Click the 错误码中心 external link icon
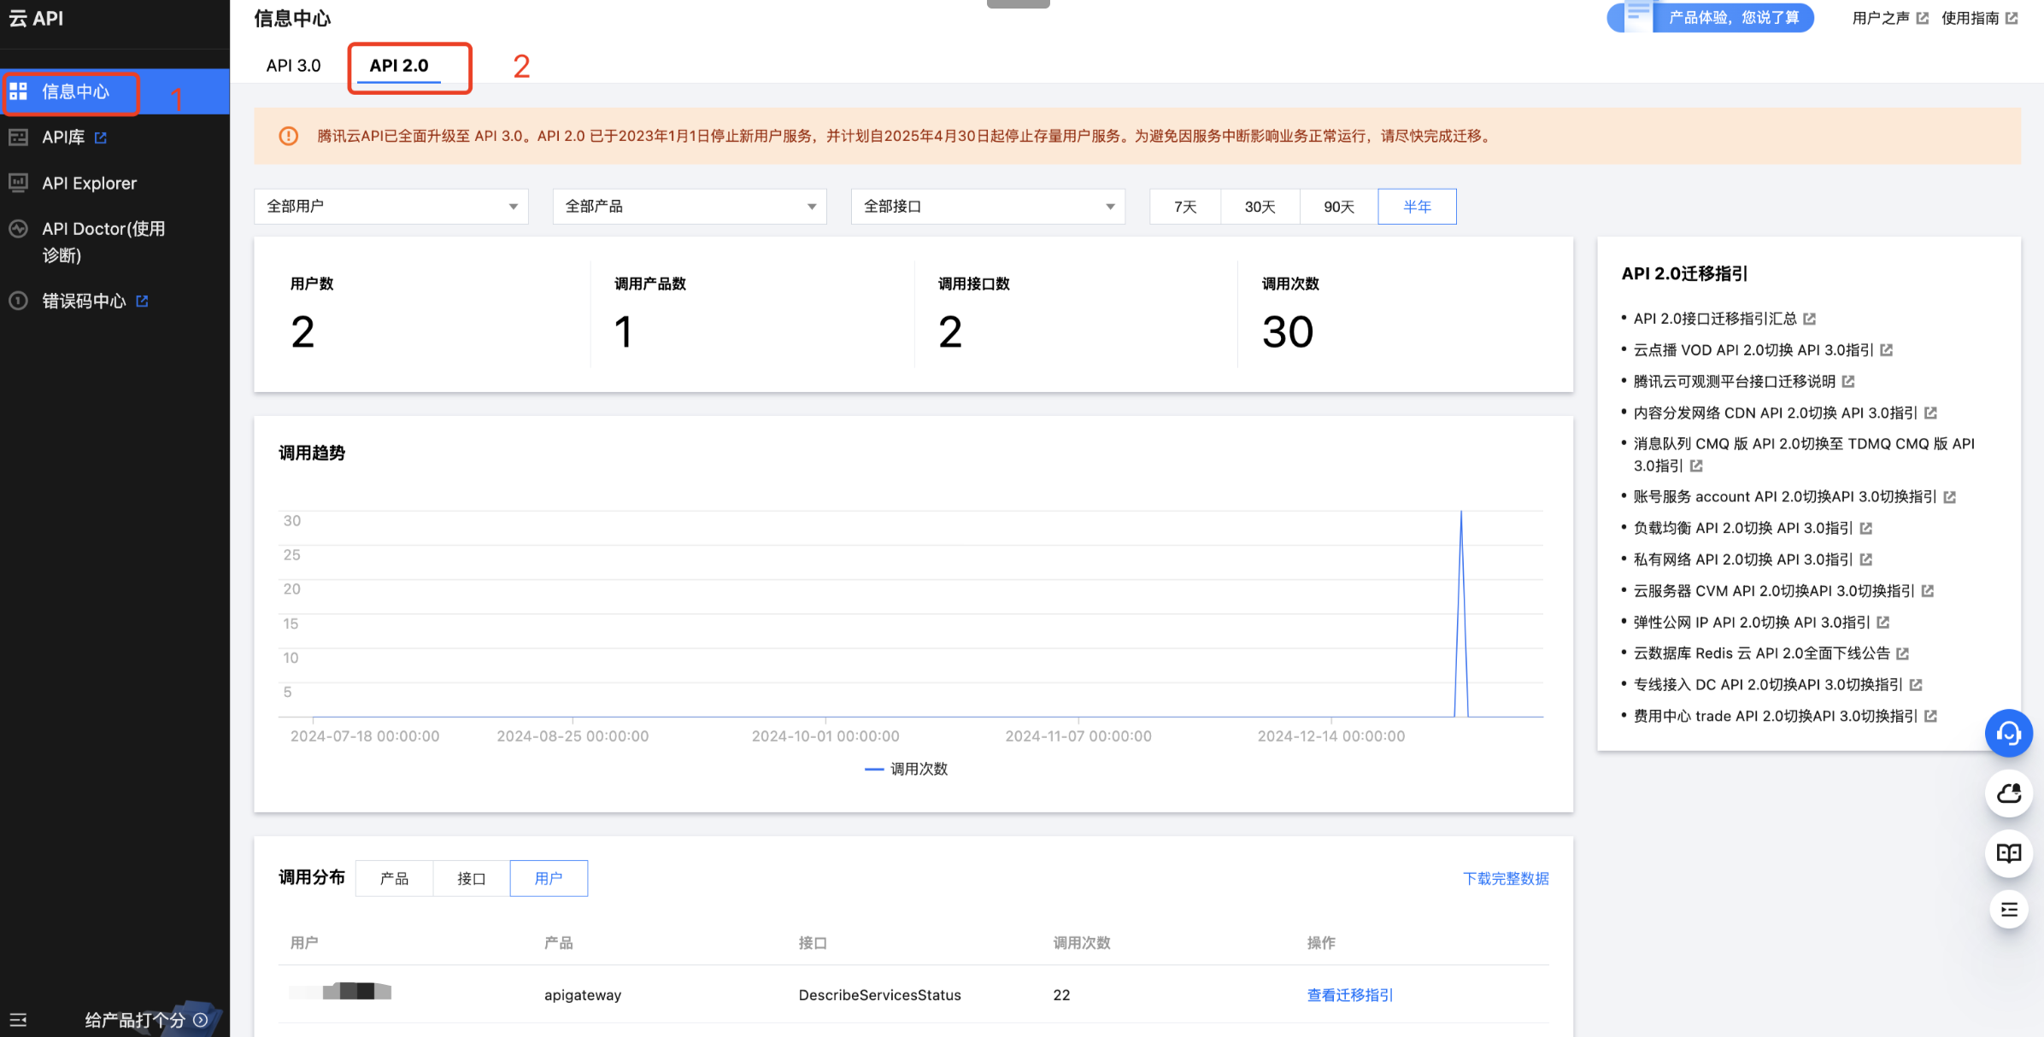2044x1037 pixels. 142,301
